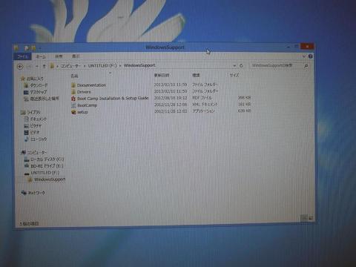
Task: Open BD-RE ドライブ (E:)
Action: [47, 166]
